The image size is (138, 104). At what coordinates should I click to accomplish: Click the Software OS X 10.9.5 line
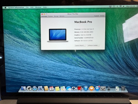(83, 41)
